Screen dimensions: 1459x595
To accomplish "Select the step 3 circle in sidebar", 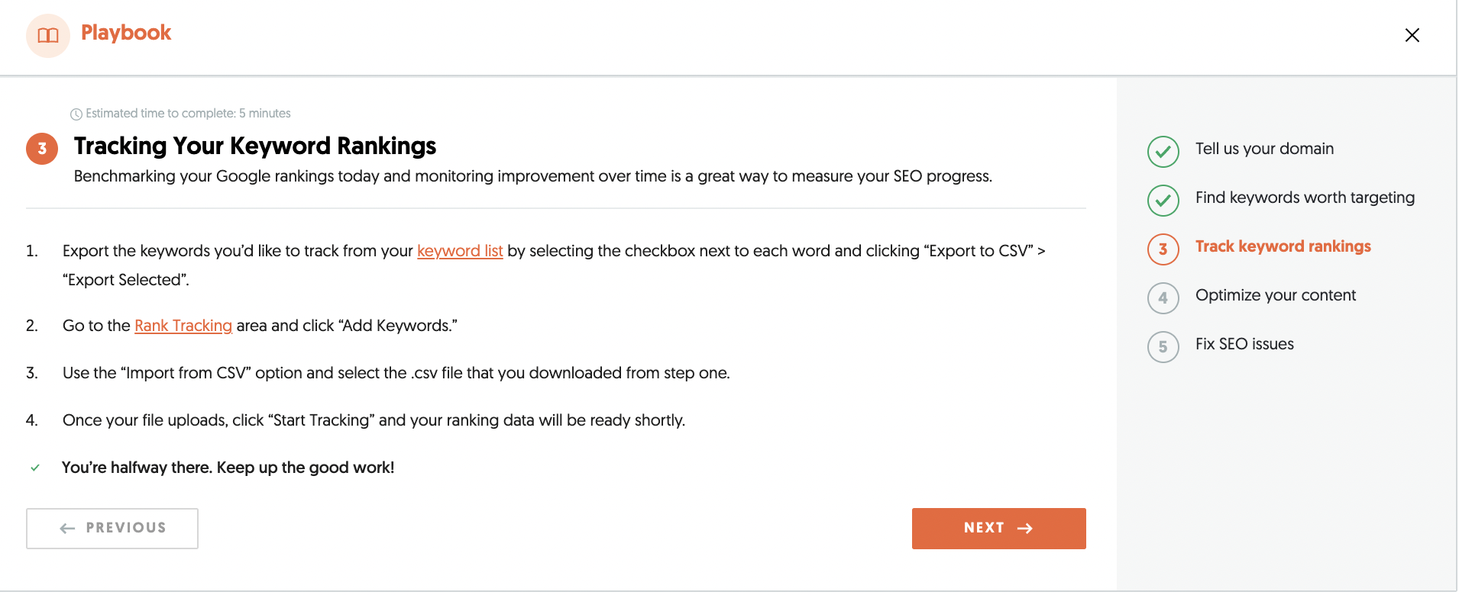I will point(1163,249).
